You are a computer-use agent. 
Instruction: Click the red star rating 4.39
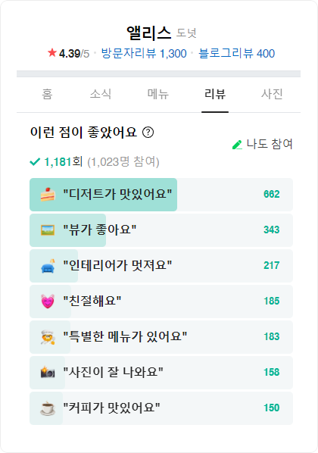pos(68,54)
